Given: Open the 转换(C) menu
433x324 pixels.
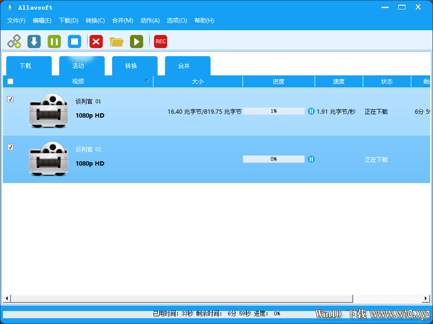Looking at the screenshot, I should (95, 20).
